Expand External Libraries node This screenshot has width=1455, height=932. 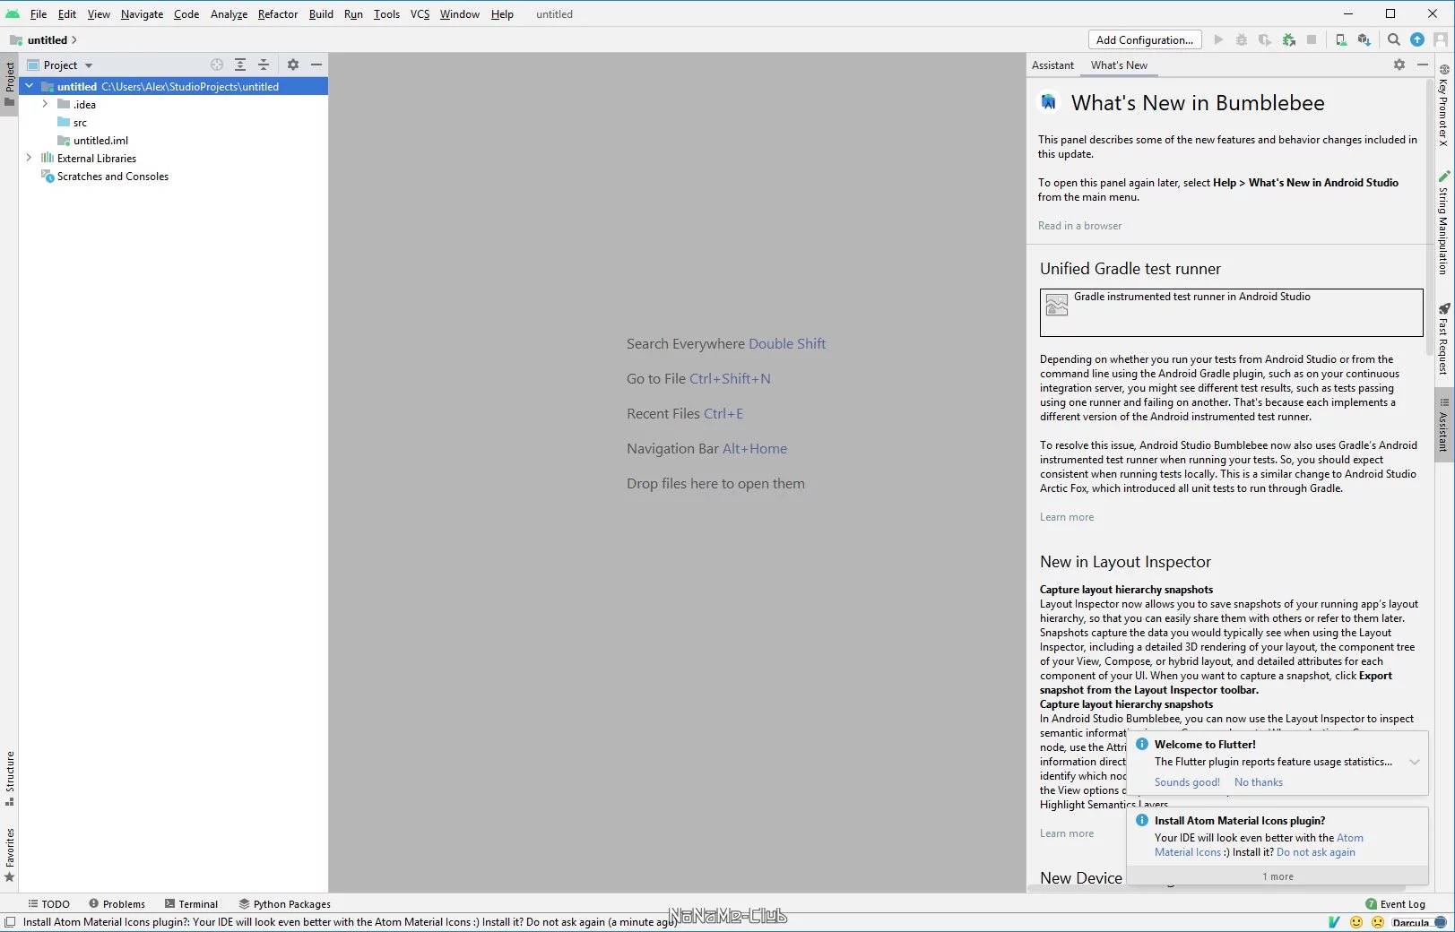click(29, 158)
